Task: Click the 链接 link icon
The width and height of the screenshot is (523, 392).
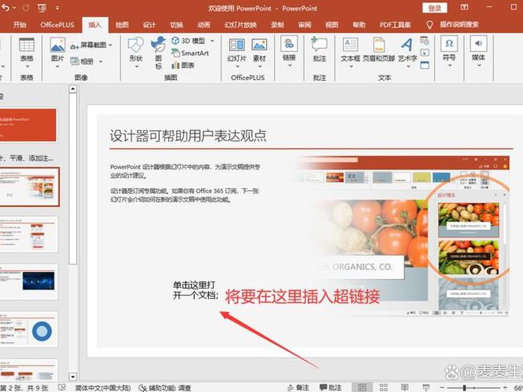Action: pyautogui.click(x=289, y=43)
